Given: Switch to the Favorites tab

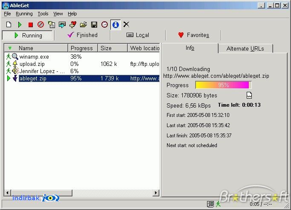Looking at the screenshot, I should pyautogui.click(x=193, y=35).
